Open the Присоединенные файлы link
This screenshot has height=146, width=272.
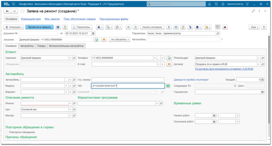114,19
